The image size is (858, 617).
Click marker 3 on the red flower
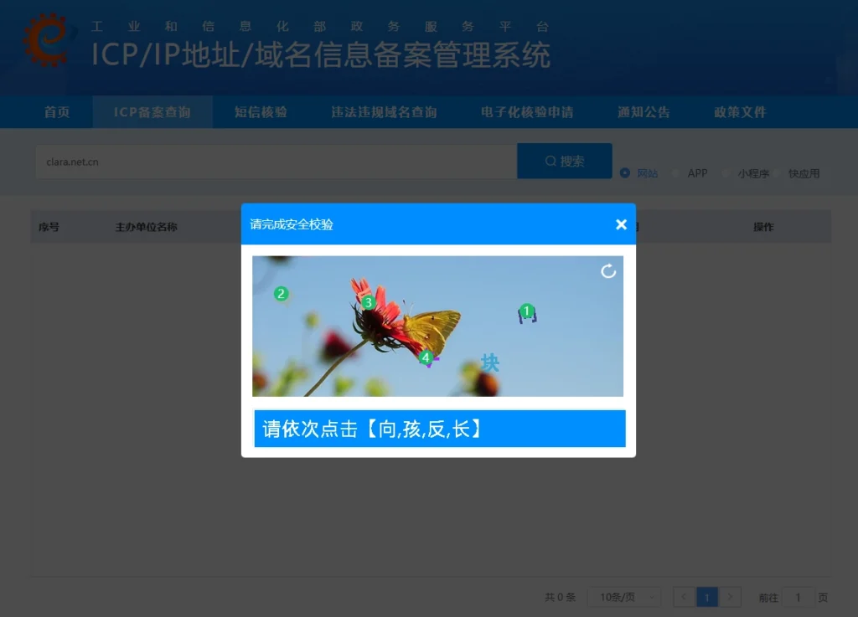[367, 304]
